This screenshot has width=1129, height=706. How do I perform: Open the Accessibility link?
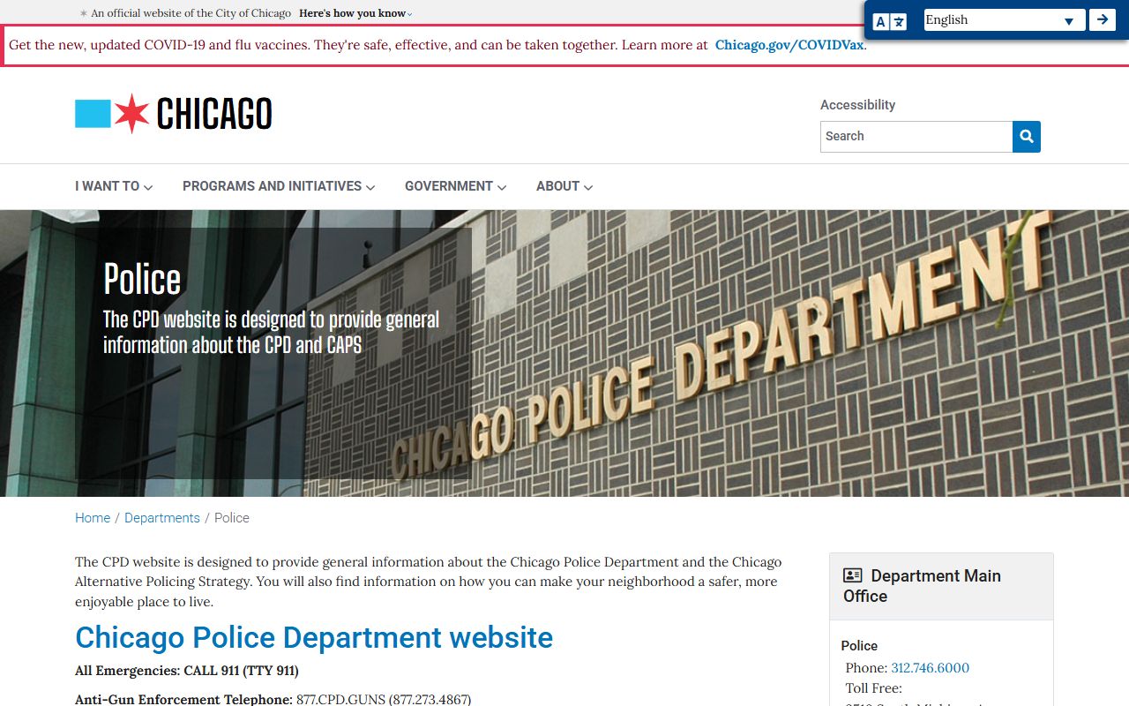pyautogui.click(x=857, y=105)
